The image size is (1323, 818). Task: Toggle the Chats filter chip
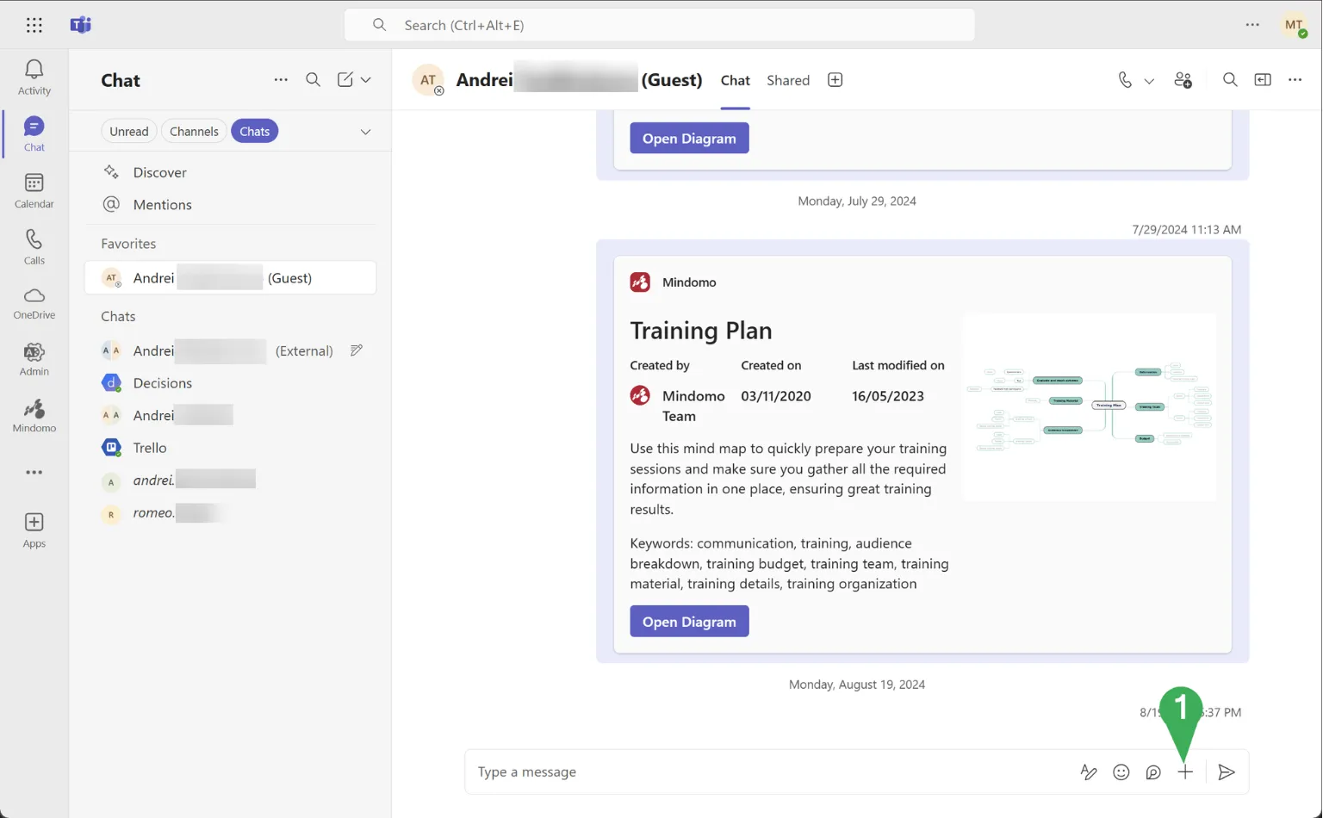tap(254, 132)
